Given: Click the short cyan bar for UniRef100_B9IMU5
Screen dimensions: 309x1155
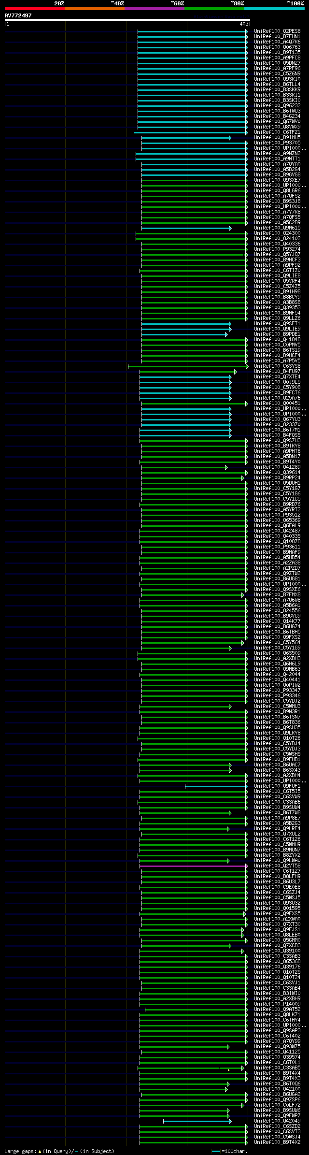Looking at the screenshot, I should (186, 138).
